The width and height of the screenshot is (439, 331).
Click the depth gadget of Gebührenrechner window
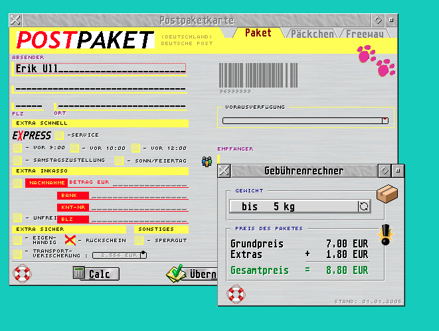click(x=398, y=171)
